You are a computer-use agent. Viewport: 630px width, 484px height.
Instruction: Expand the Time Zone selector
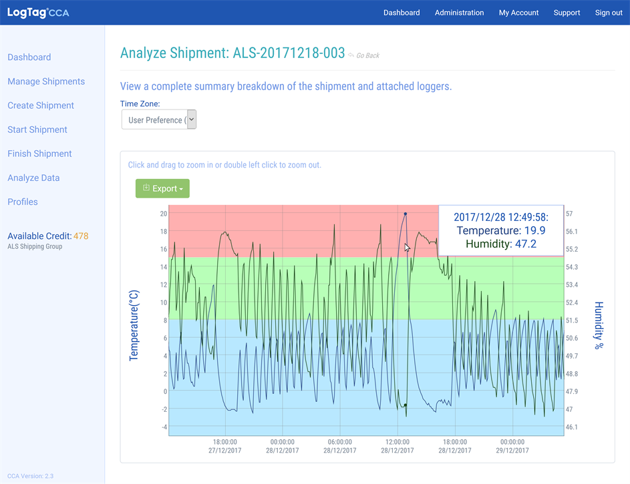pyautogui.click(x=159, y=119)
